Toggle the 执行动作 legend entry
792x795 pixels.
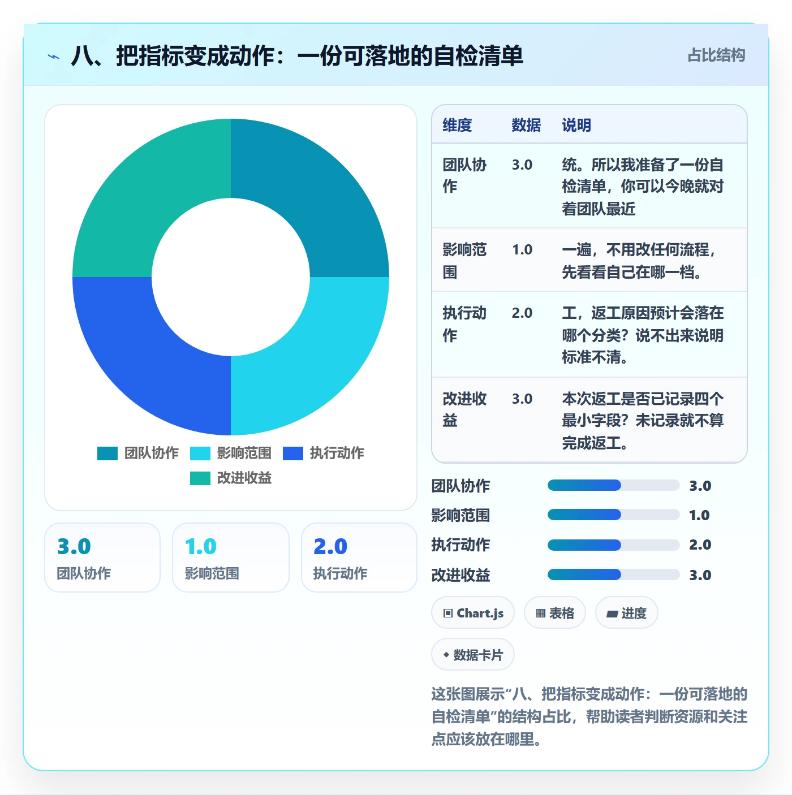click(324, 453)
